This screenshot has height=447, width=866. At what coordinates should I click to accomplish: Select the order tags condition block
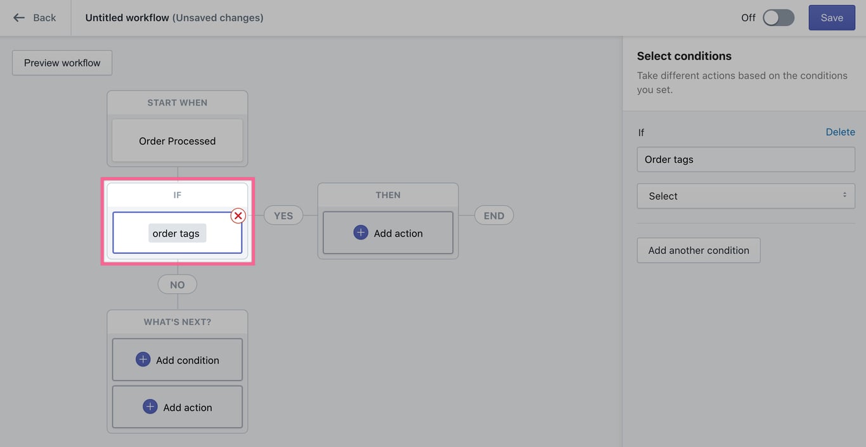[177, 234]
